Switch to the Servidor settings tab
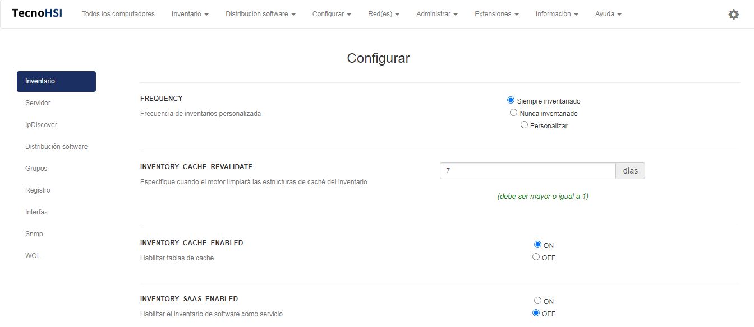Image resolution: width=754 pixels, height=327 pixels. [x=38, y=103]
